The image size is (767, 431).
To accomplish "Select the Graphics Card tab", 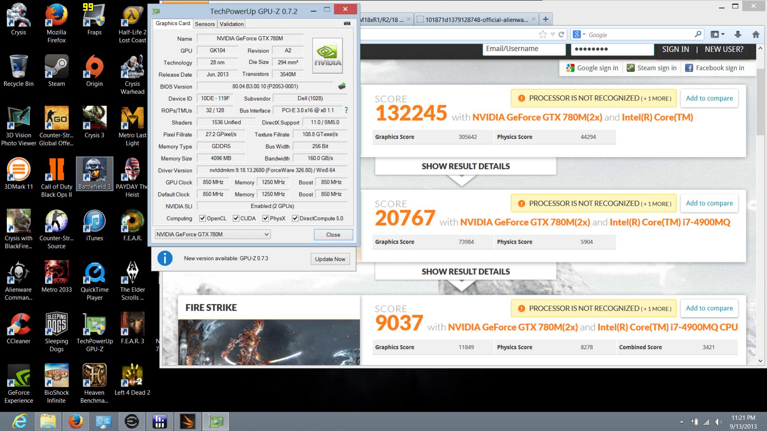I will point(173,23).
